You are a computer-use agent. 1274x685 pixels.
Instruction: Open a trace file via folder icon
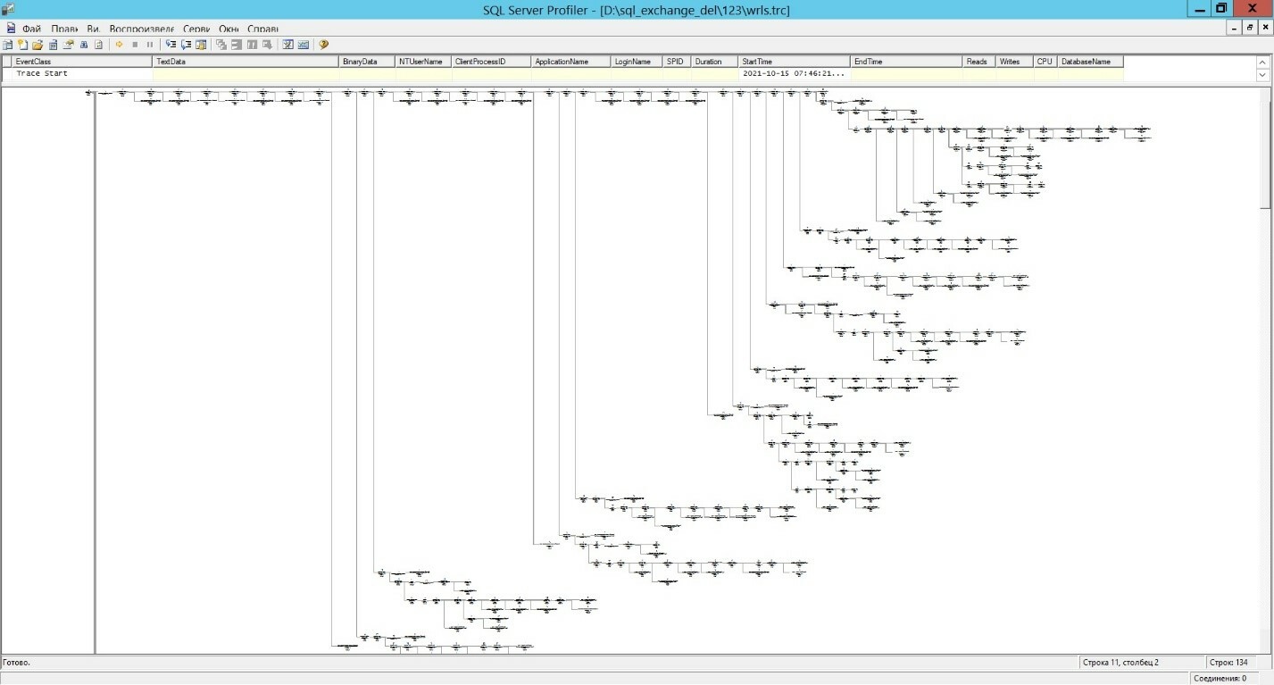point(37,45)
